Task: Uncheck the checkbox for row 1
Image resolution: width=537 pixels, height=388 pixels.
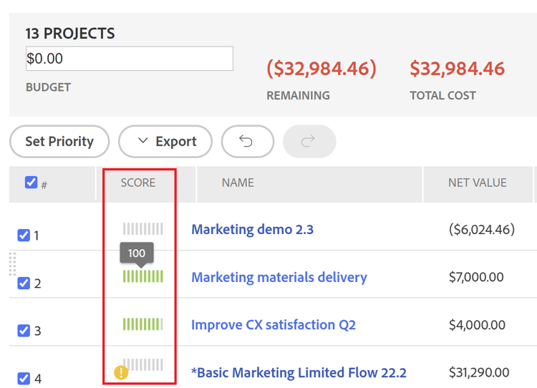Action: 24,235
